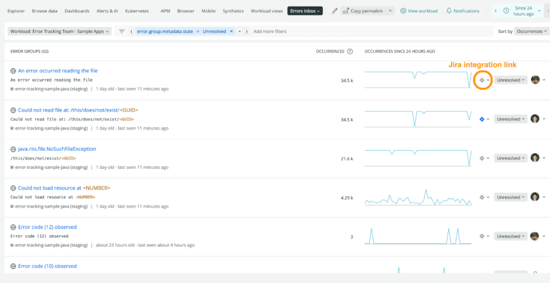Open Unresolved status dropdown for java.nio.file.NoSuchFileException

pos(510,158)
